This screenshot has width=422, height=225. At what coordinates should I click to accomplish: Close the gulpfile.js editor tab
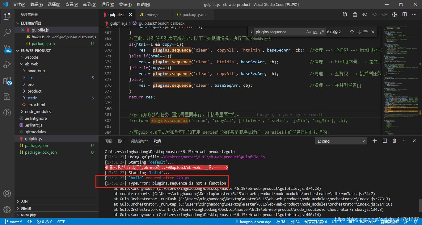point(131,15)
